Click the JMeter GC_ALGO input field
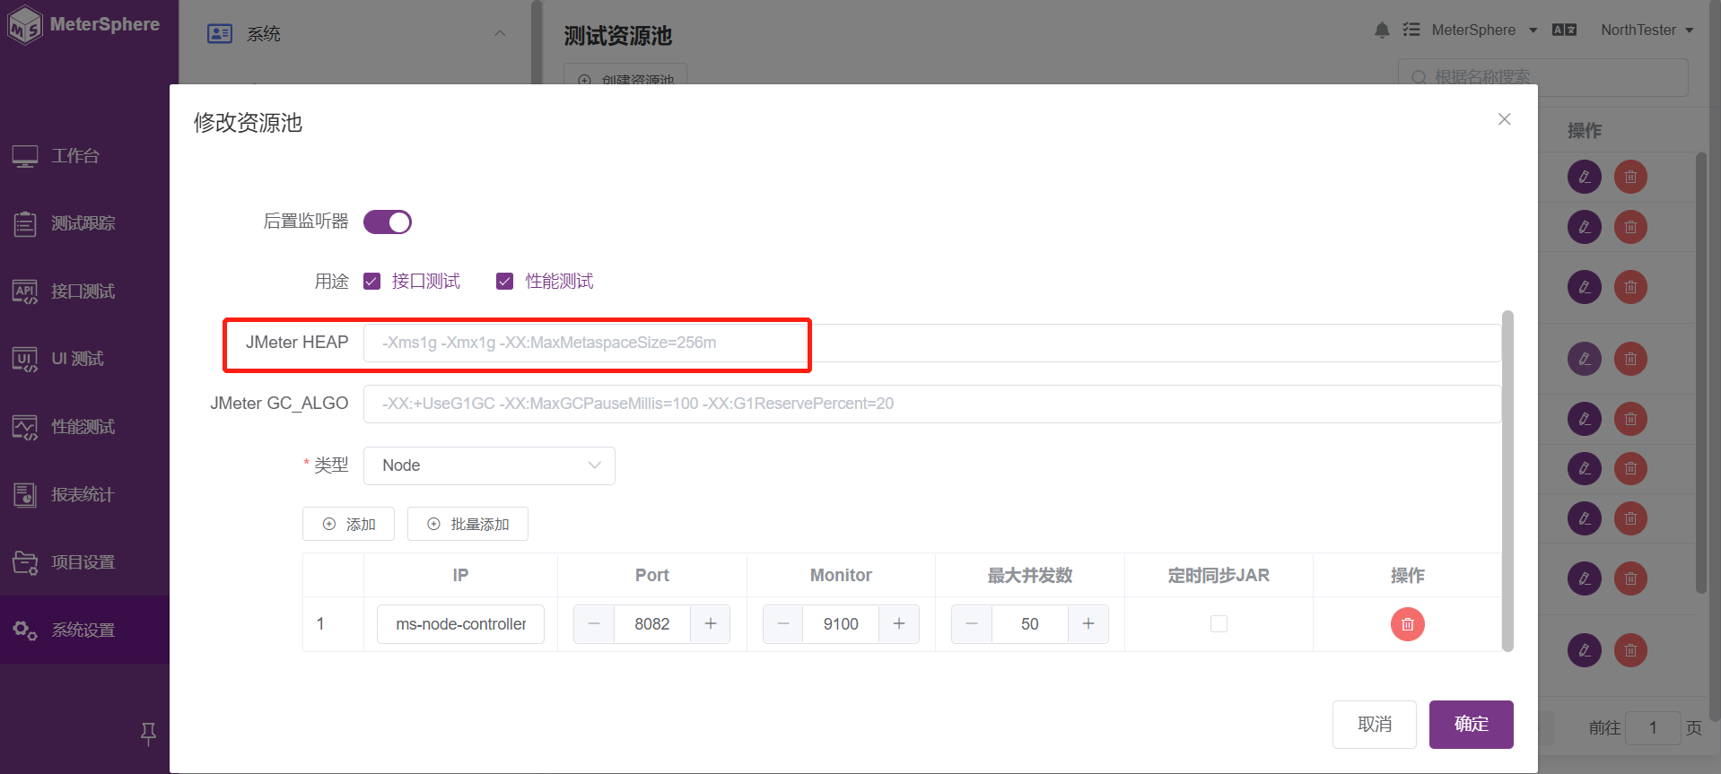 931,404
